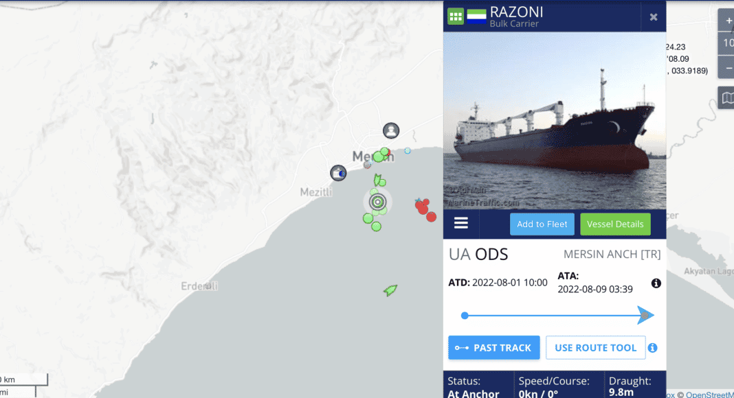This screenshot has height=398, width=734.
Task: Open the map layers icon at right edge
Action: point(727,97)
